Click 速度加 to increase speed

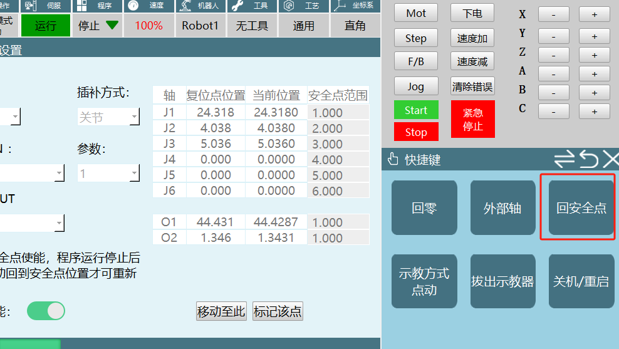[472, 38]
